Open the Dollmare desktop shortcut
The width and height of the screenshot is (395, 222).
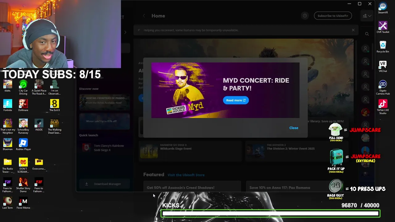23,105
